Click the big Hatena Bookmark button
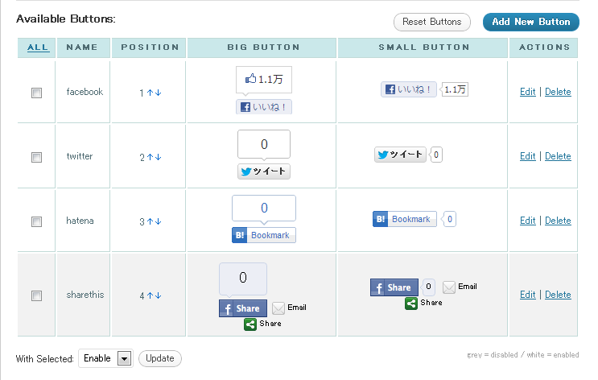 tap(264, 235)
